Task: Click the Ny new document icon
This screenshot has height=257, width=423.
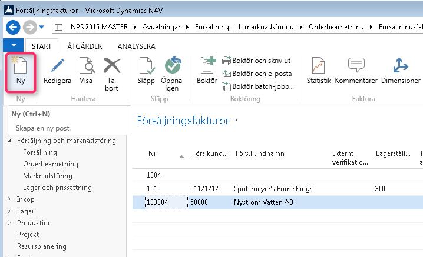Action: [20, 65]
